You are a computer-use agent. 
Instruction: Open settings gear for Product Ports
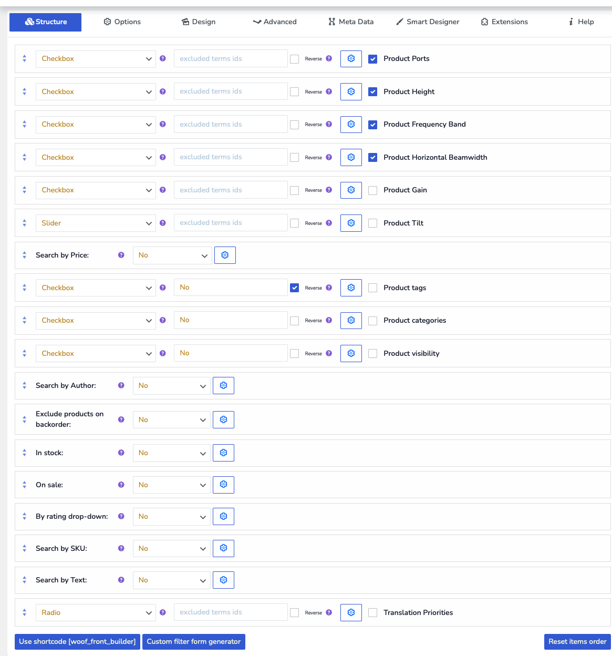[x=351, y=59]
